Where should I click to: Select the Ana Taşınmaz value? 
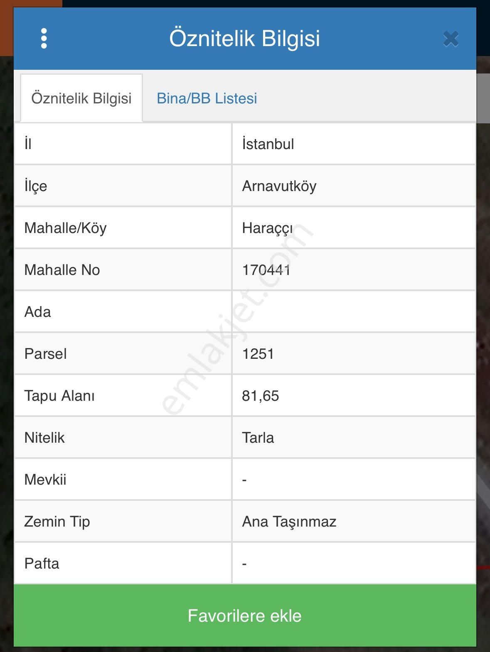289,522
